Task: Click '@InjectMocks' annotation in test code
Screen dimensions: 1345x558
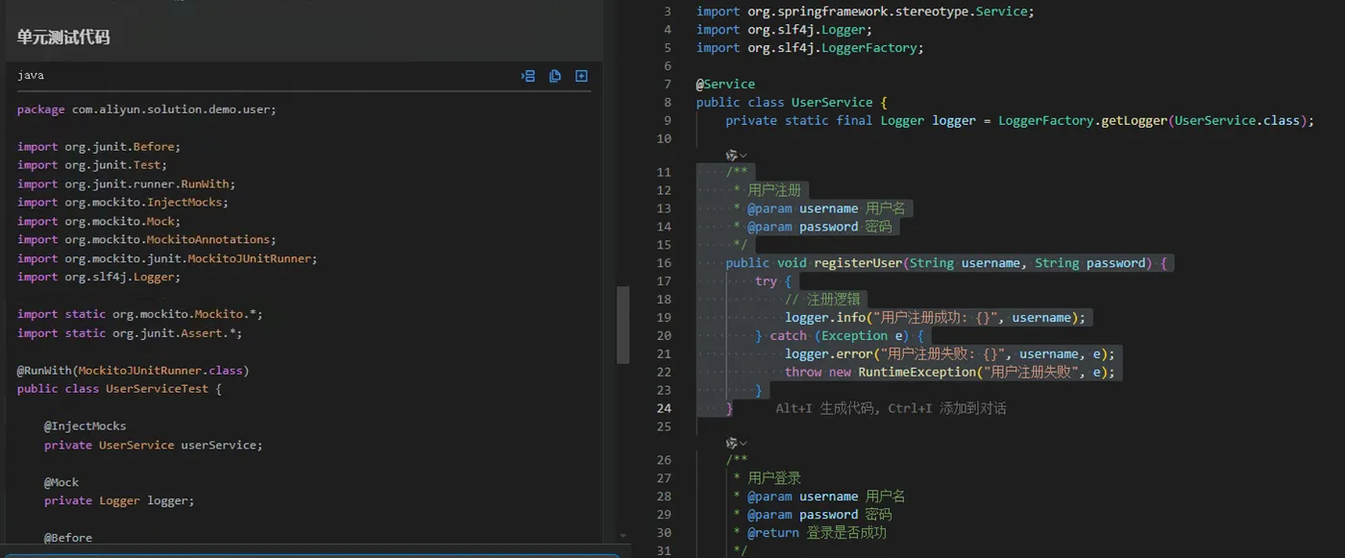Action: (86, 426)
